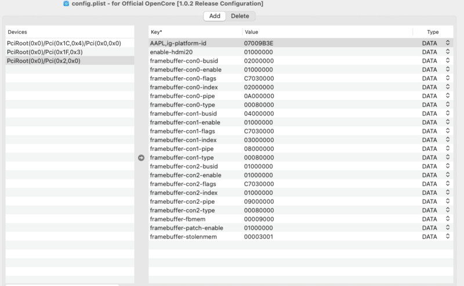Select the framebuffer-con0-flags key cell
464x286 pixels.
click(183, 78)
